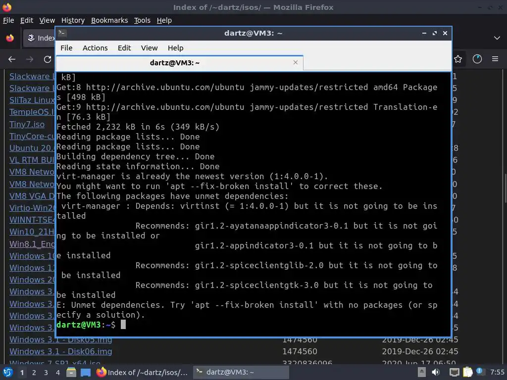Open the terminal Help menu
The width and height of the screenshot is (507, 380).
coord(176,48)
